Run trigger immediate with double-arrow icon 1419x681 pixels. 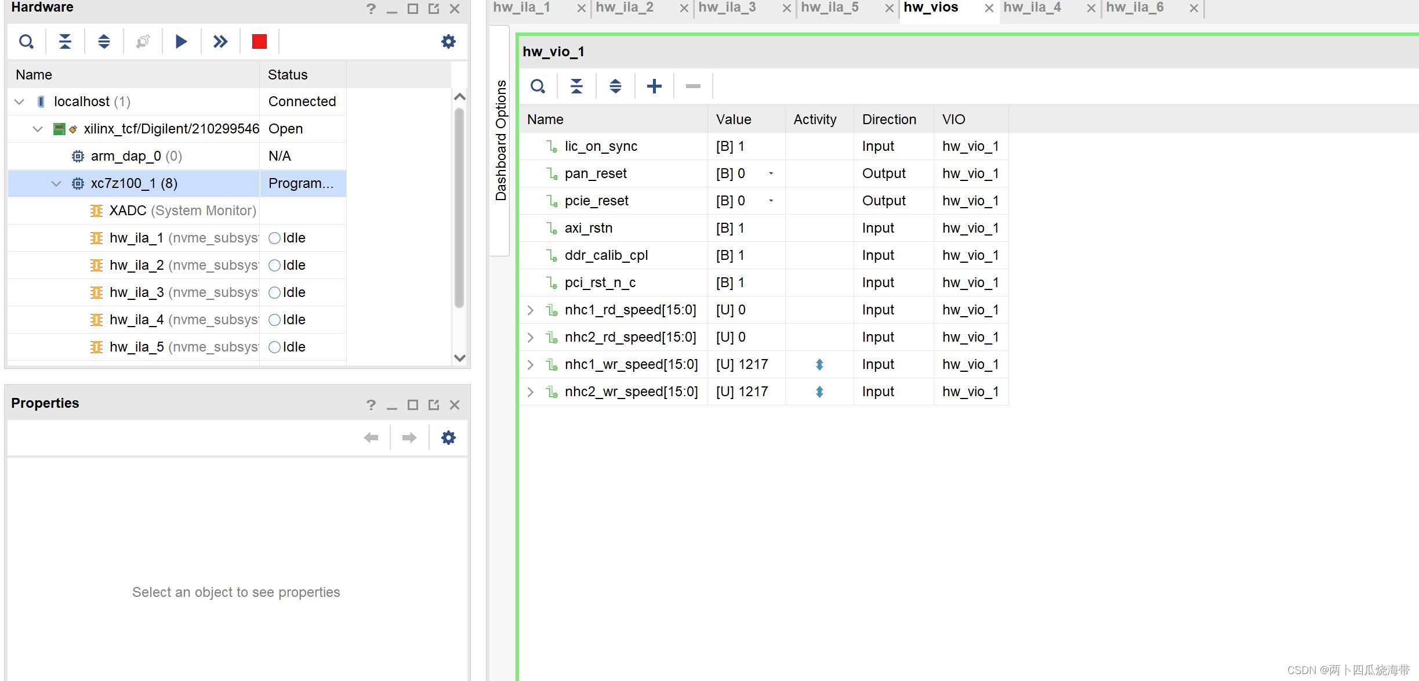[220, 42]
